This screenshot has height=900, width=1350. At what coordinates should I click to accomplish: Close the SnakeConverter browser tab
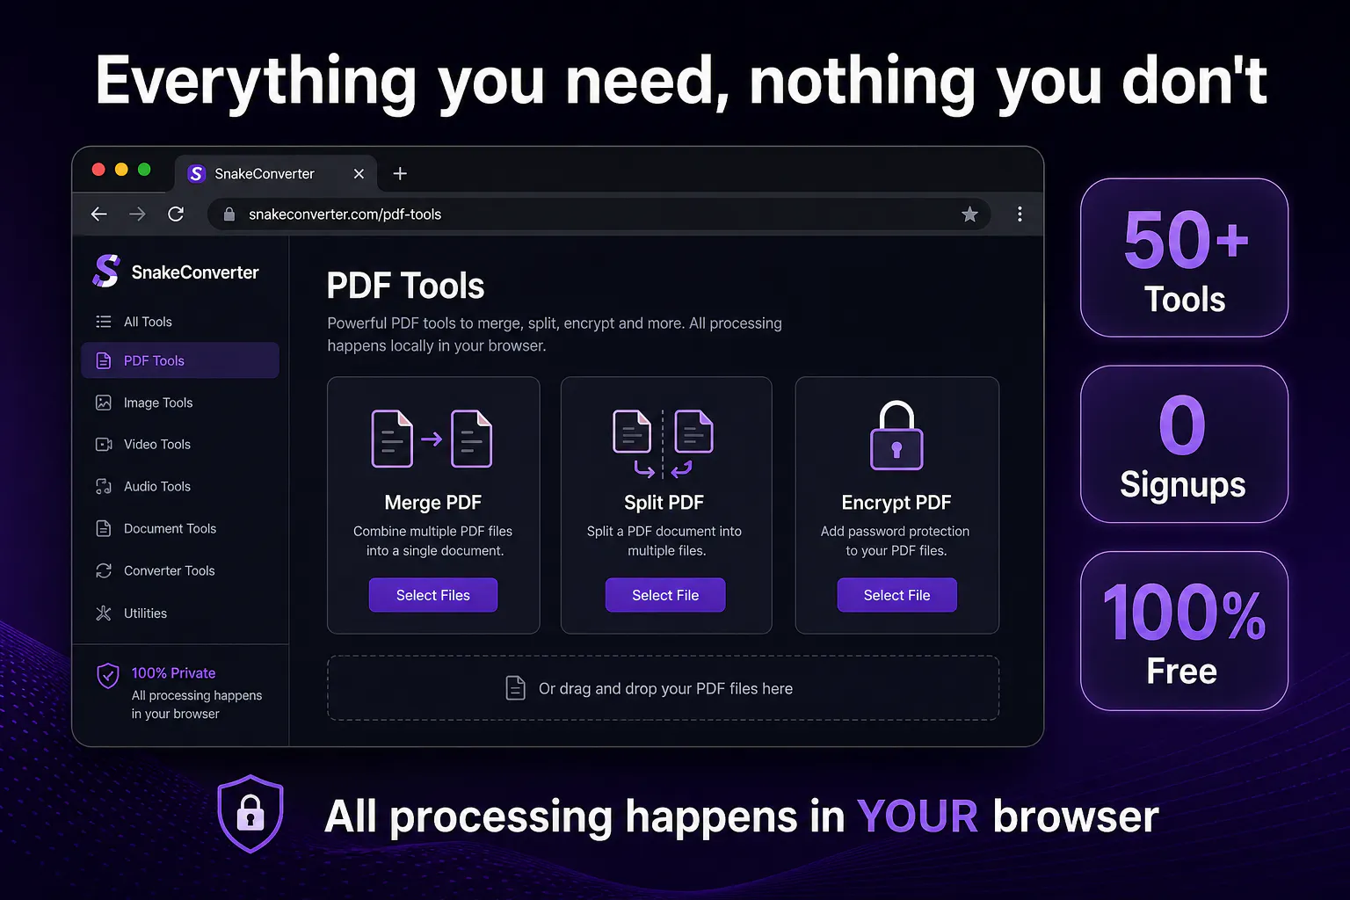pyautogui.click(x=359, y=174)
